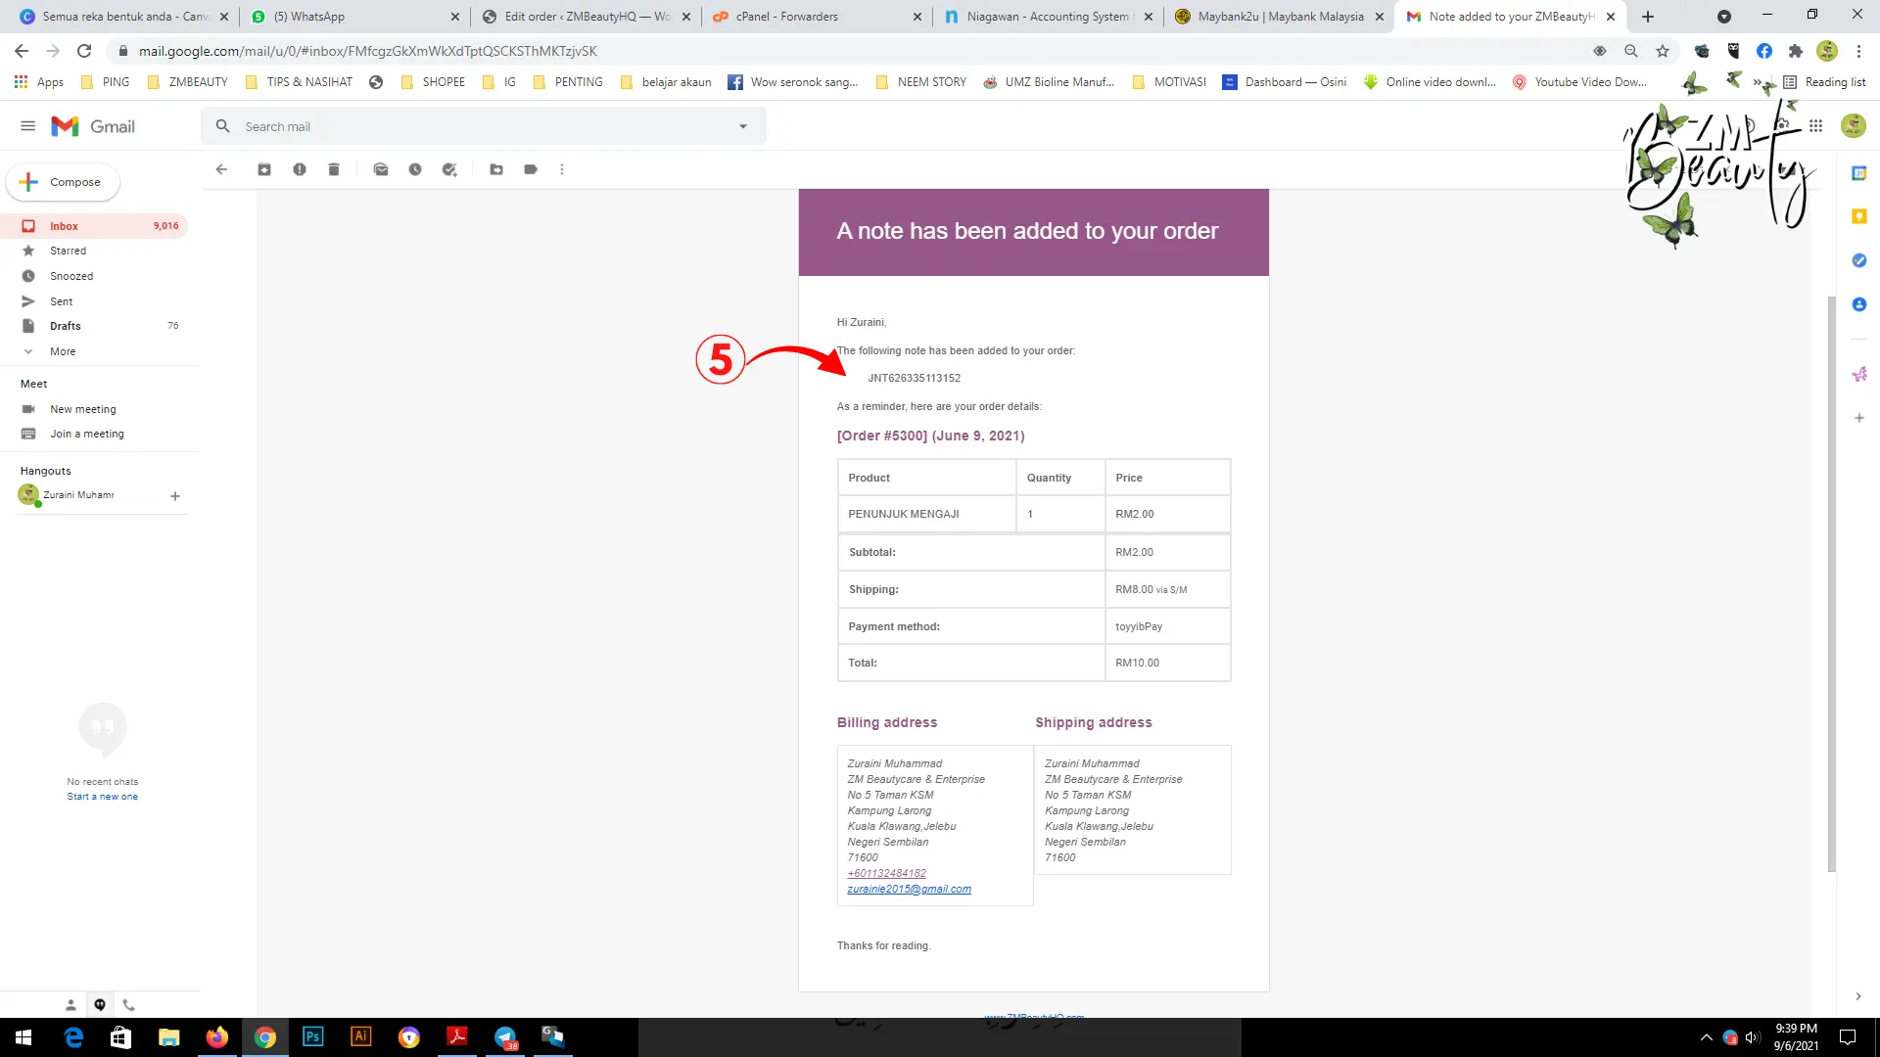Screen dimensions: 1880x1057
Task: Open Google Keep side panel
Action: (1859, 216)
